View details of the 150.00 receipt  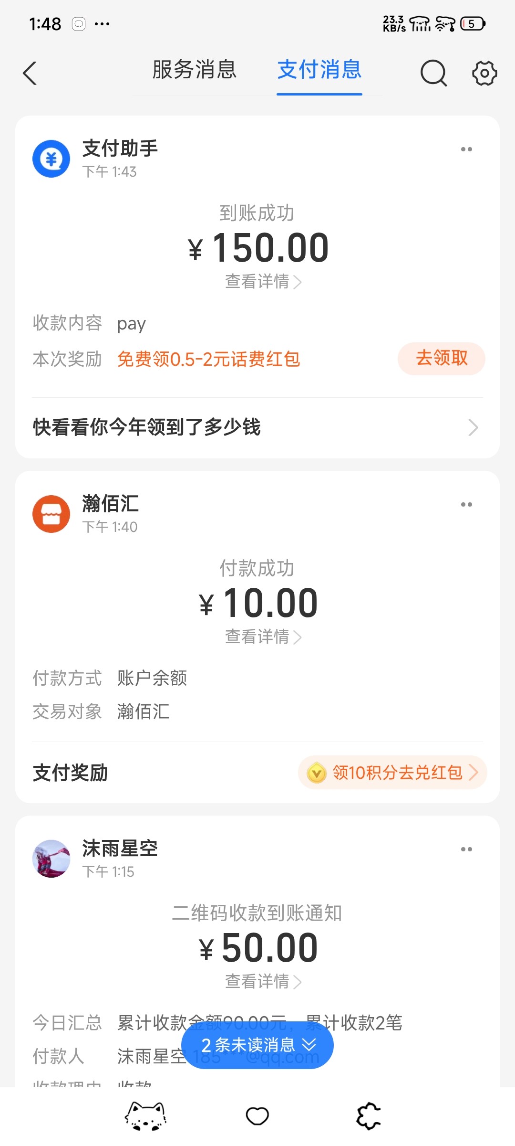tap(263, 282)
